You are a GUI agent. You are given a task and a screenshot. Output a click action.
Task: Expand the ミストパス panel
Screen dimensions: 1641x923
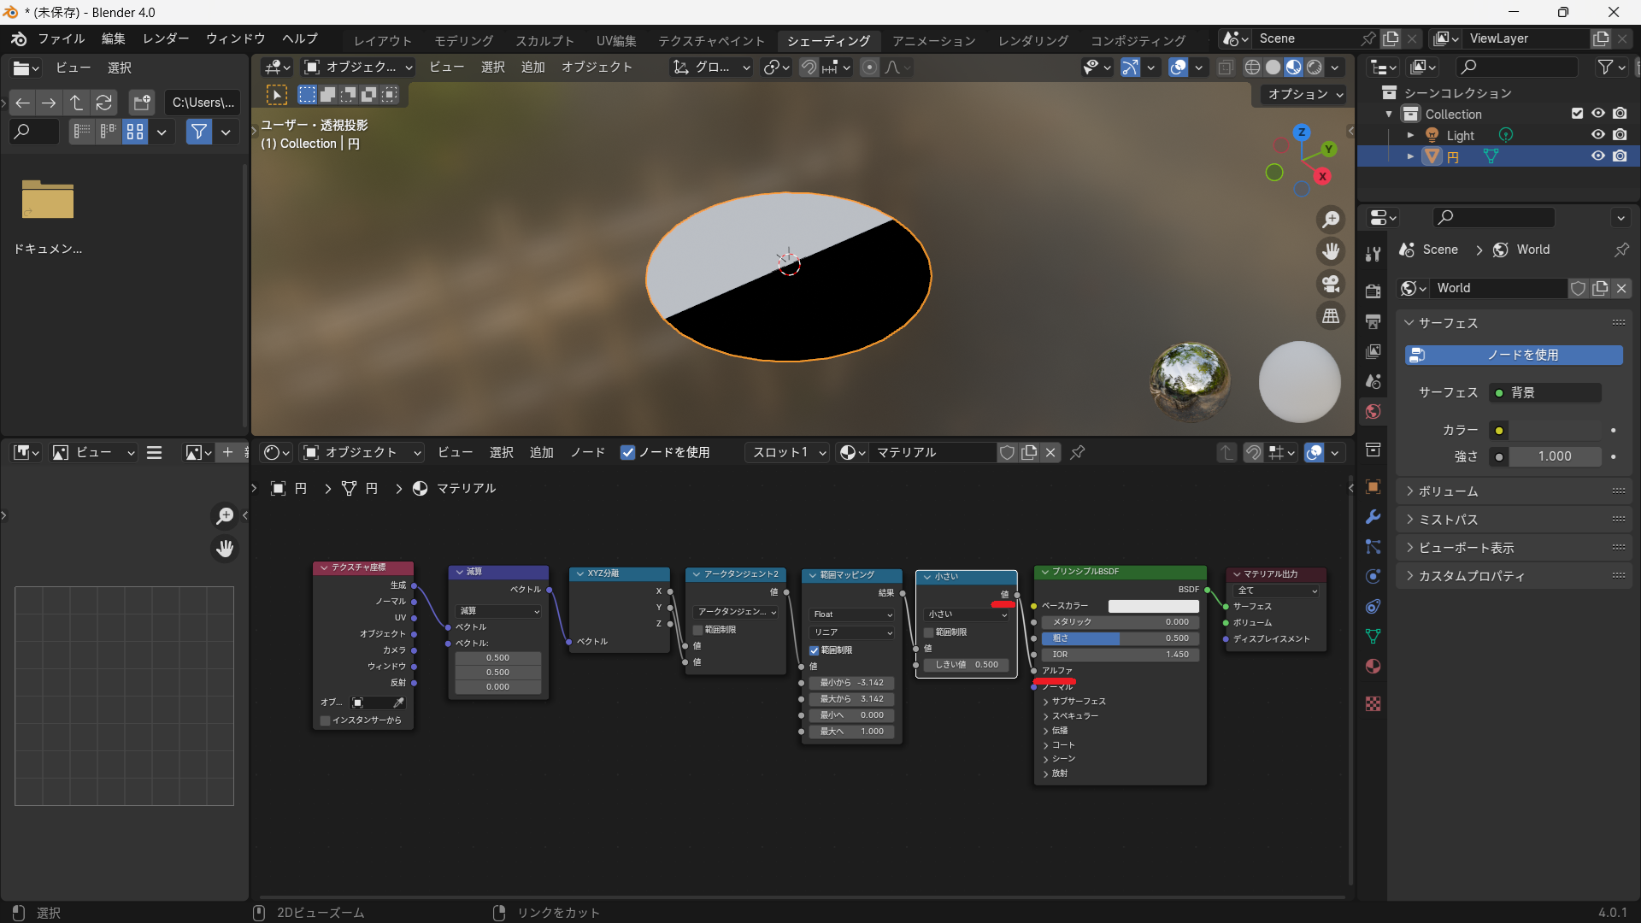tap(1448, 520)
